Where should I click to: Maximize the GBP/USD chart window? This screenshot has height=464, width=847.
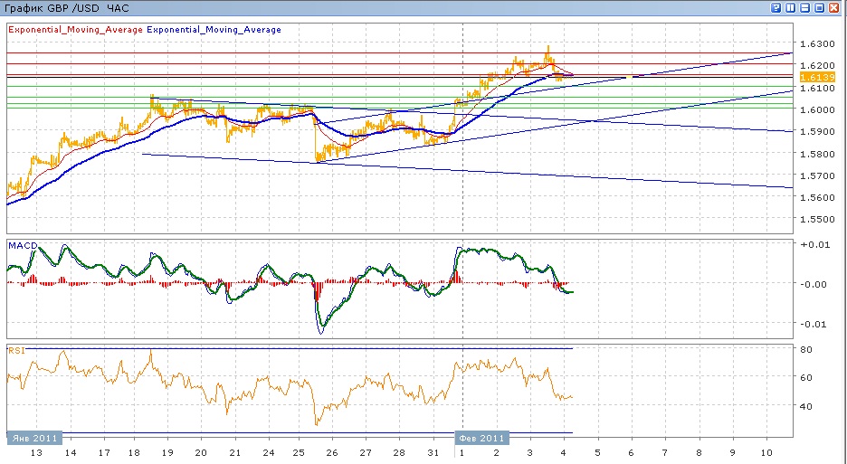[820, 7]
